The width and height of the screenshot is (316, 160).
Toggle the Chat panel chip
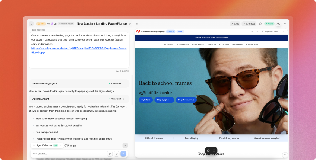point(235,23)
